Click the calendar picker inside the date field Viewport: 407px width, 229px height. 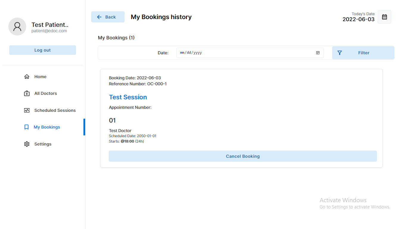(318, 52)
